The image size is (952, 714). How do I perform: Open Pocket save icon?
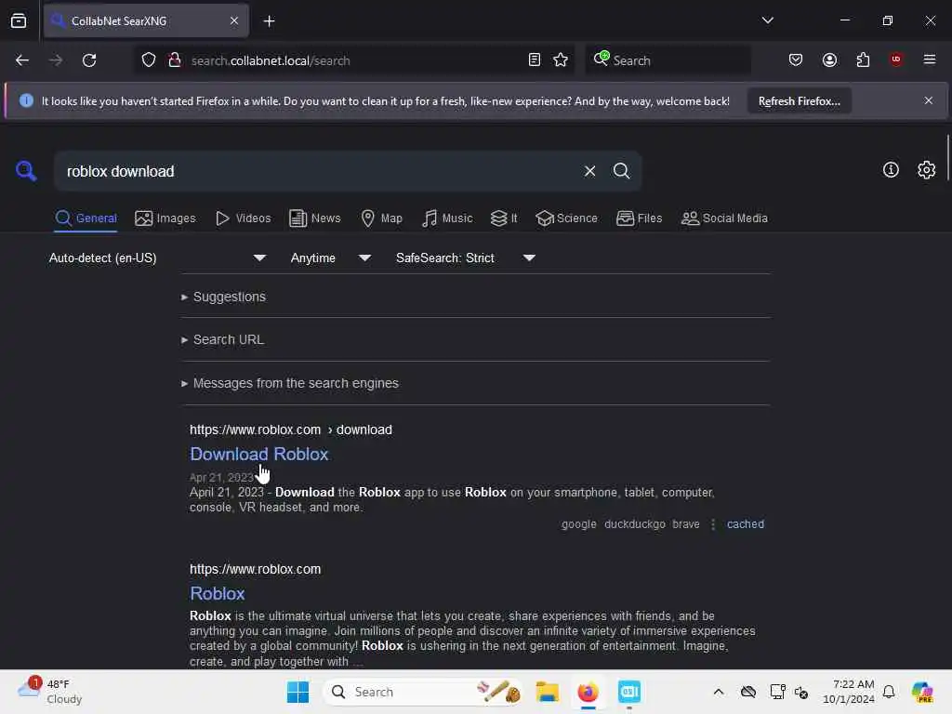point(796,60)
